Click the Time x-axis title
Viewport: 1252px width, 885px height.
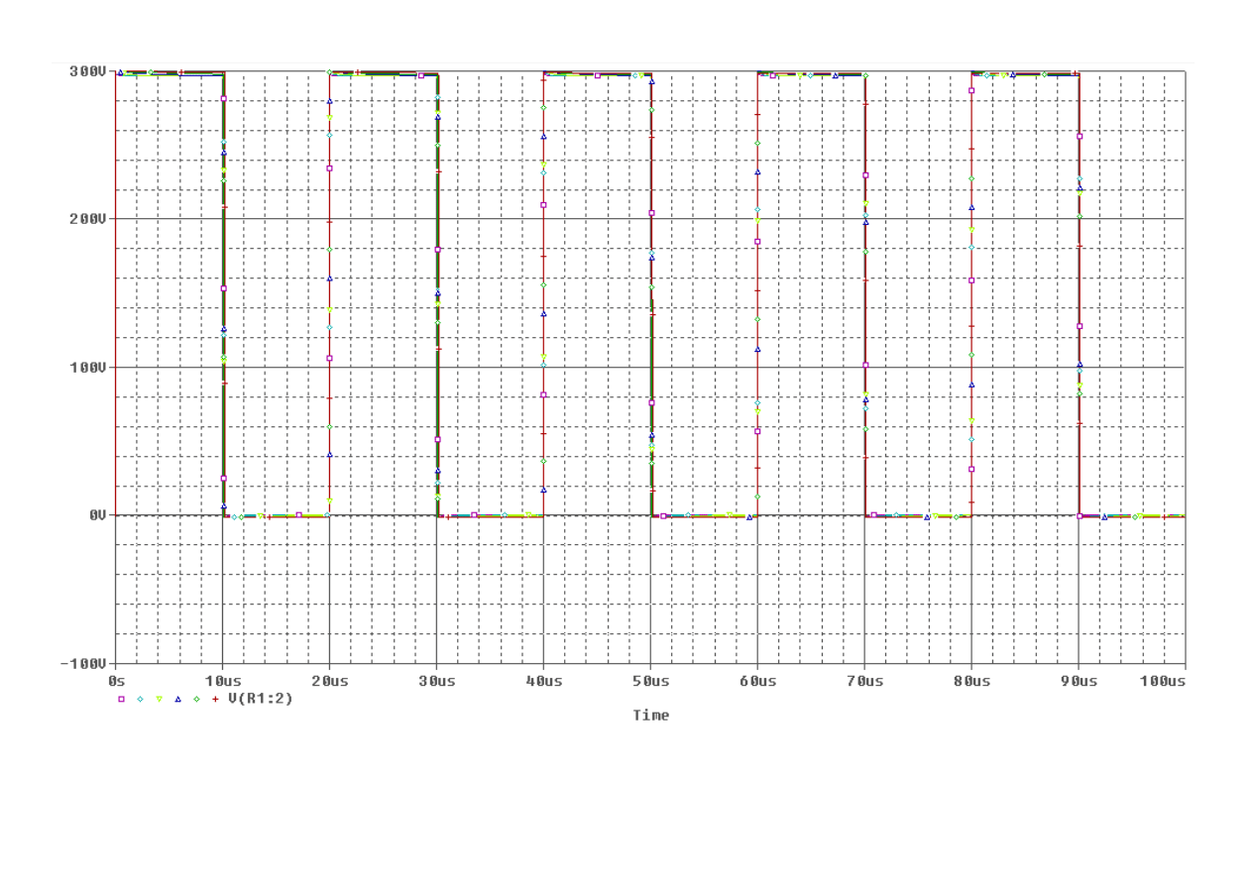[650, 716]
